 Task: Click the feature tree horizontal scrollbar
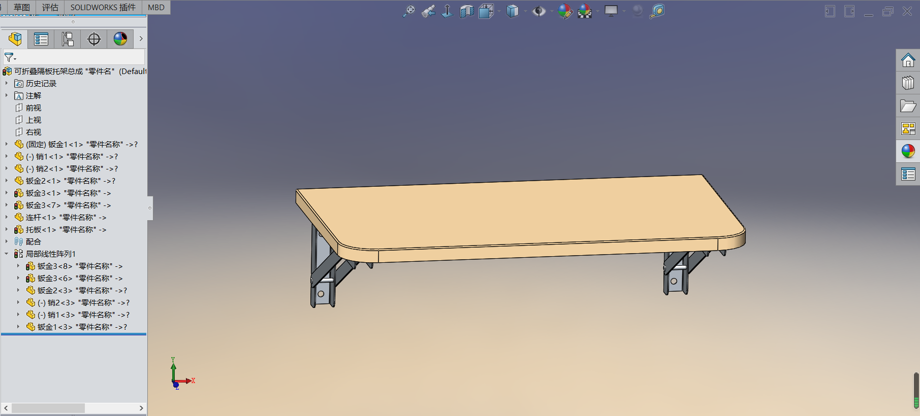coord(48,408)
